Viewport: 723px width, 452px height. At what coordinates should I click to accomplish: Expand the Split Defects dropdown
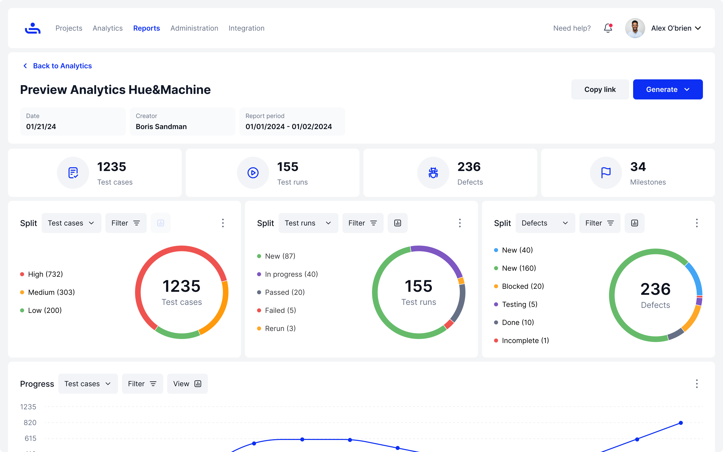click(545, 223)
